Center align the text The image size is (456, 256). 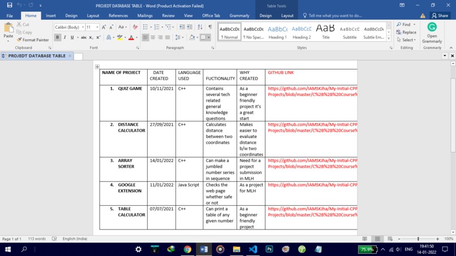[153, 37]
